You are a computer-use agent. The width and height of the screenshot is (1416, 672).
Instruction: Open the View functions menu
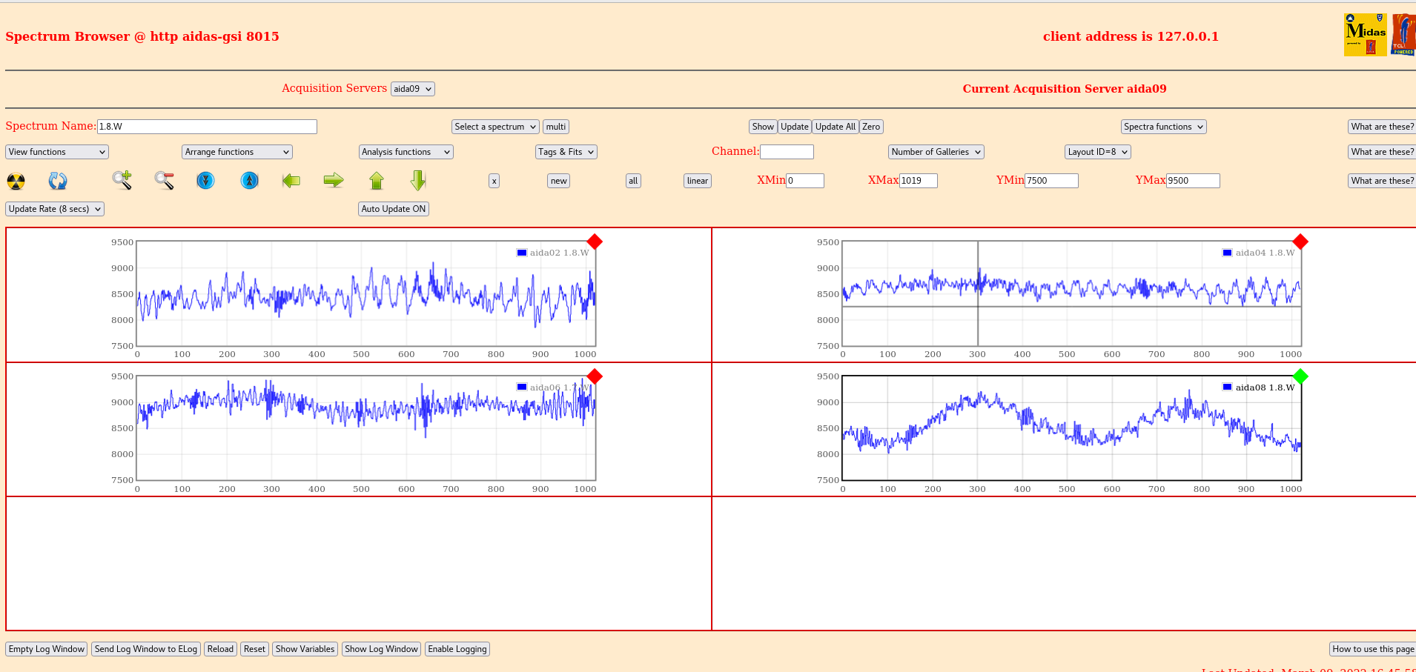[57, 152]
